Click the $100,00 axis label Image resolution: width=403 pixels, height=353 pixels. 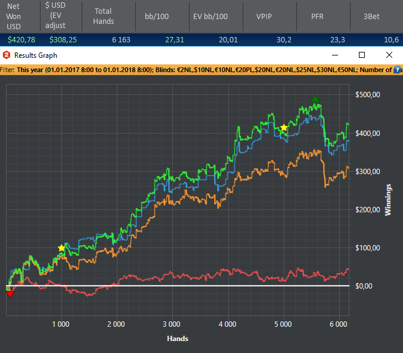[x=368, y=248]
